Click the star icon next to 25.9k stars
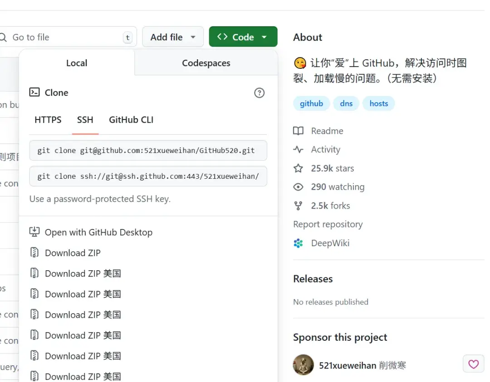Viewport: 490px width, 382px height. 298,168
